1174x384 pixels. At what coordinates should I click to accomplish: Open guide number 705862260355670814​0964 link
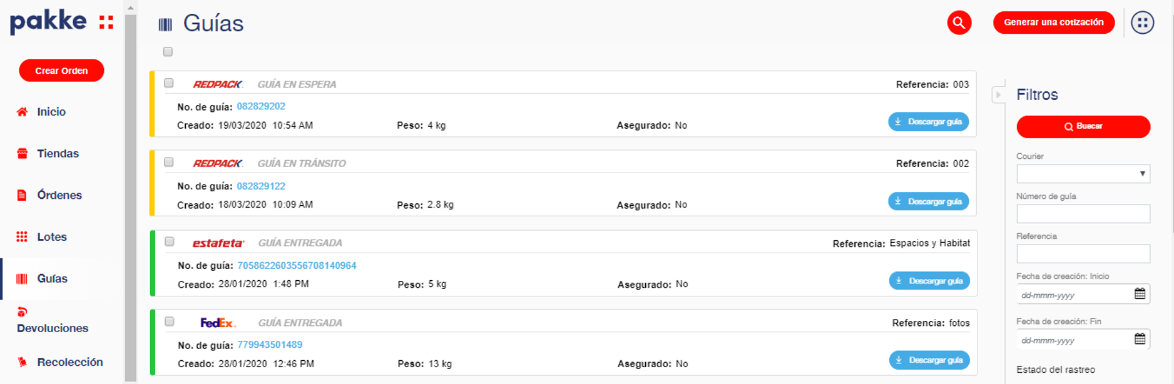click(297, 266)
